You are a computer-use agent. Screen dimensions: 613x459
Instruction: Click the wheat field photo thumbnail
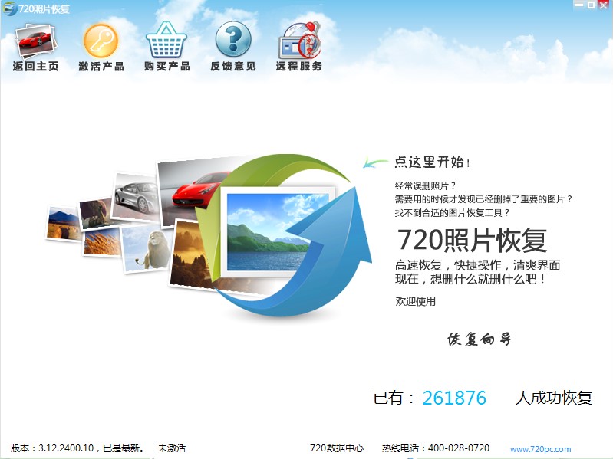103,242
